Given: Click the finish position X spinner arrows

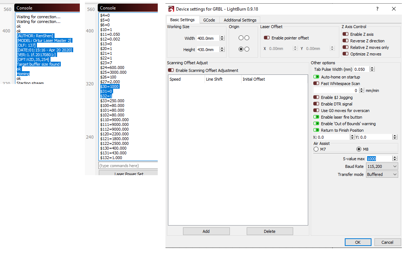Looking at the screenshot, I should (352, 137).
